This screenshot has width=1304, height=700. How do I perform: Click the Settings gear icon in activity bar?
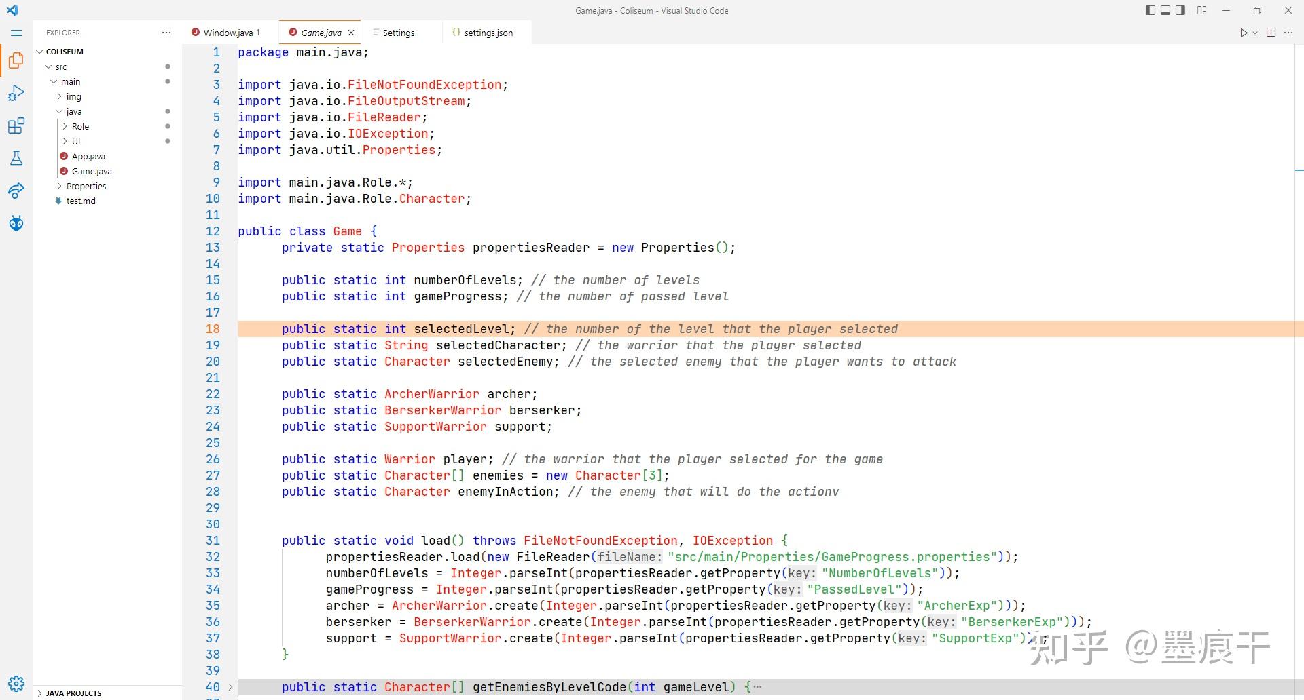pos(16,683)
